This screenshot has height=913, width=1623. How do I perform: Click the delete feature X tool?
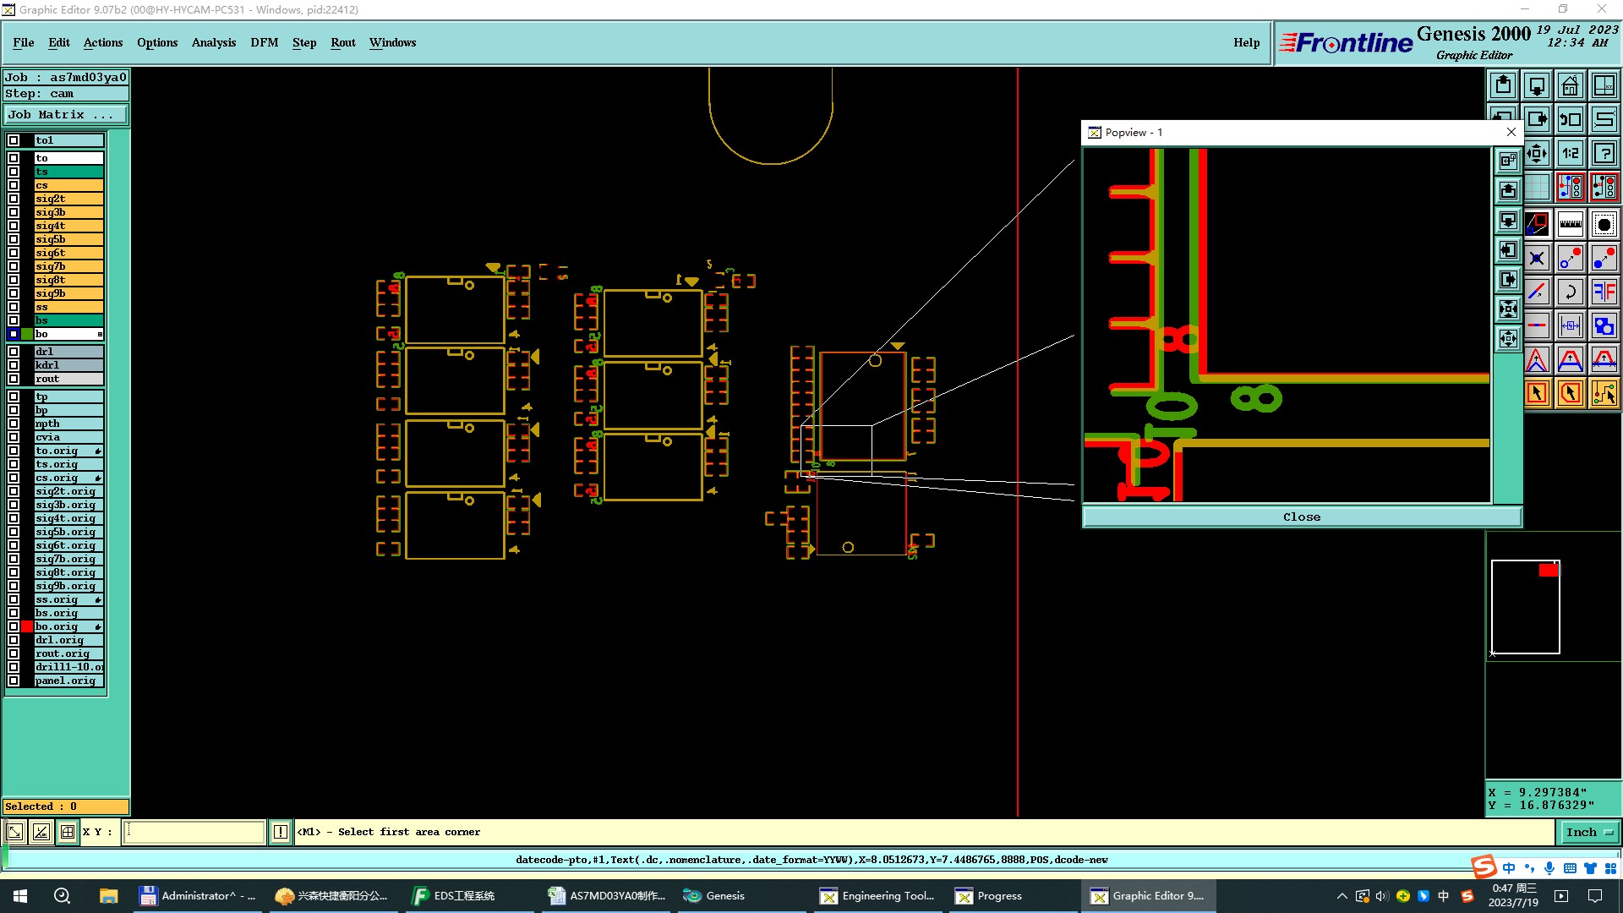pos(1537,259)
